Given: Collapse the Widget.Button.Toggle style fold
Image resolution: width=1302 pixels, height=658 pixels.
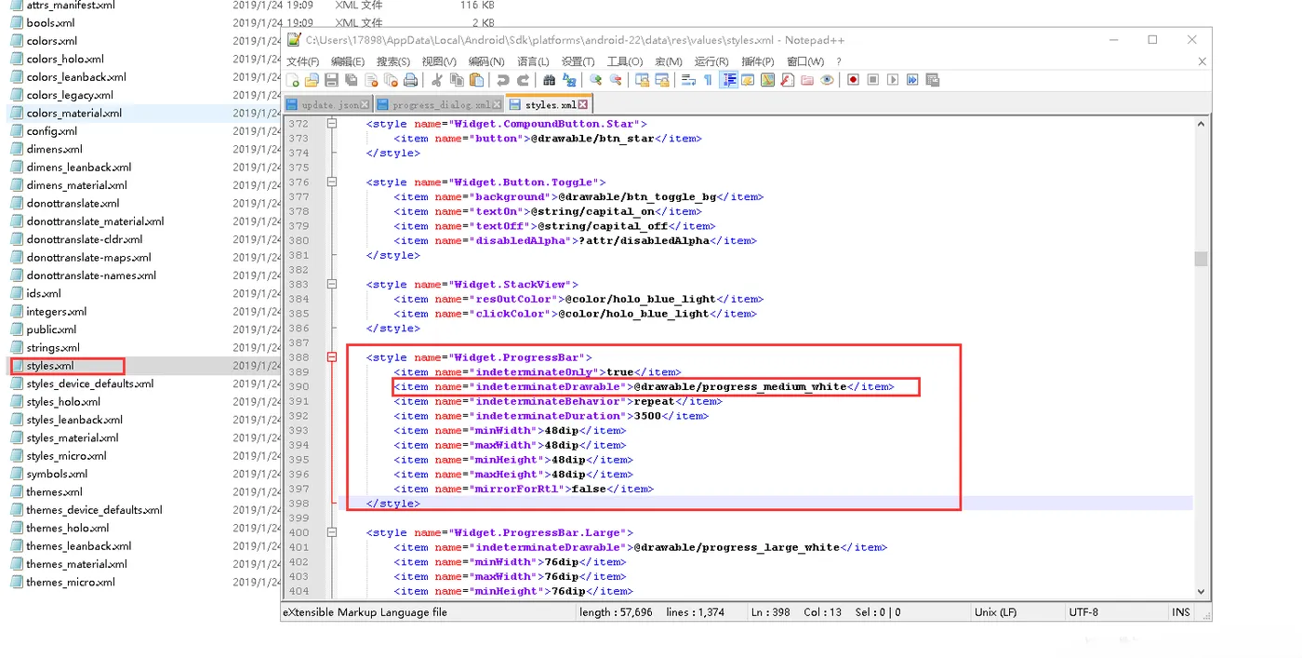Looking at the screenshot, I should pyautogui.click(x=332, y=182).
